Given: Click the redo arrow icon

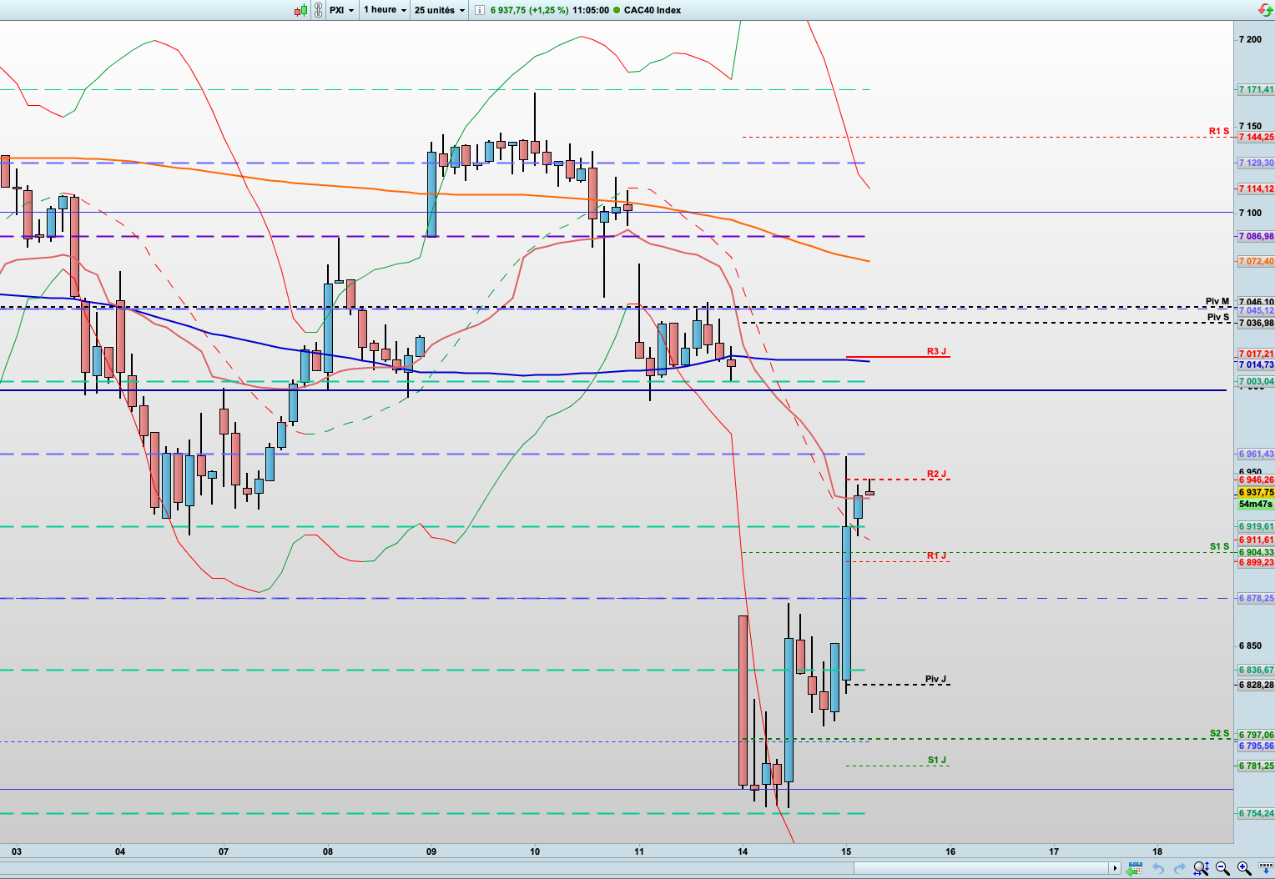Looking at the screenshot, I should pos(1180,868).
